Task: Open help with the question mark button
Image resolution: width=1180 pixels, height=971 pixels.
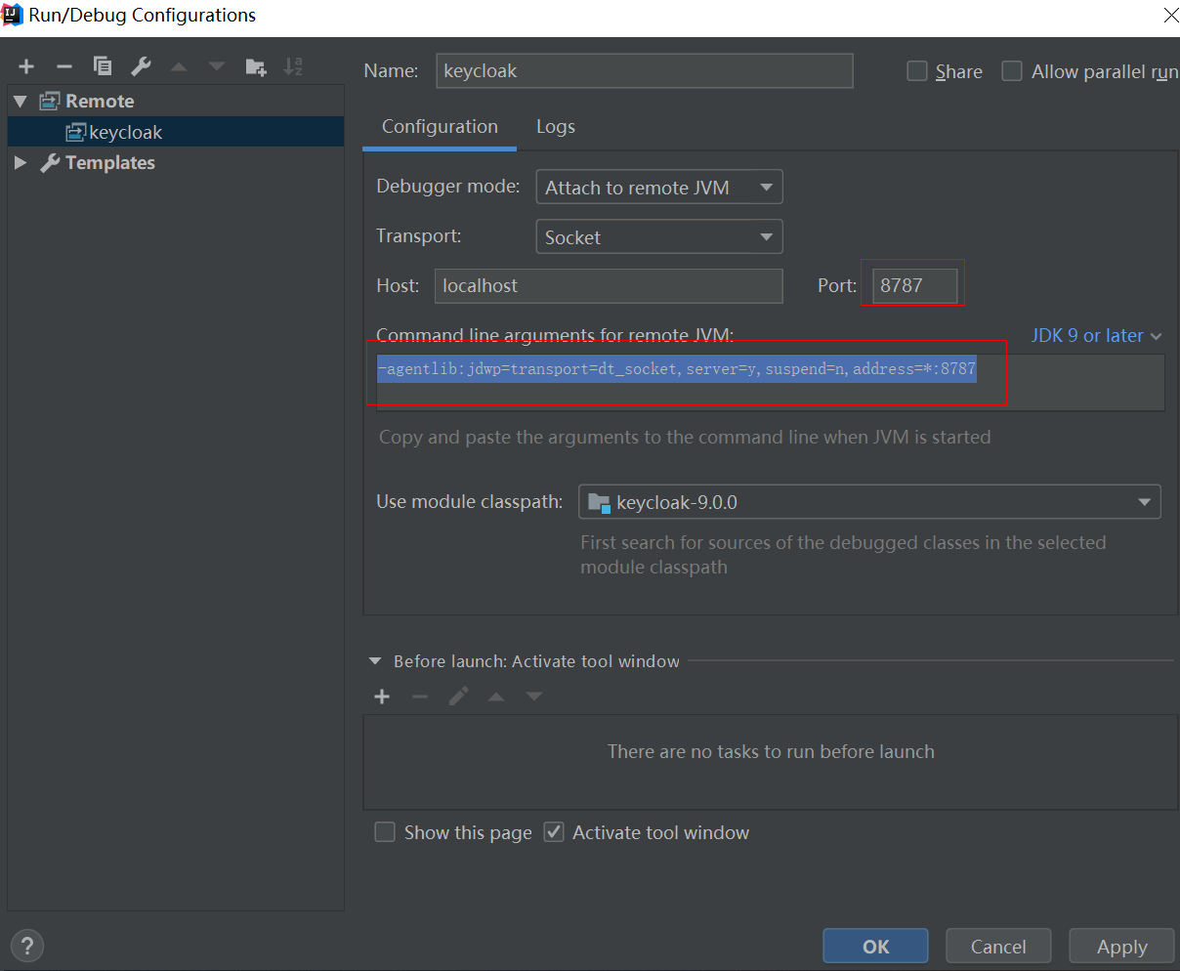Action: 27,946
